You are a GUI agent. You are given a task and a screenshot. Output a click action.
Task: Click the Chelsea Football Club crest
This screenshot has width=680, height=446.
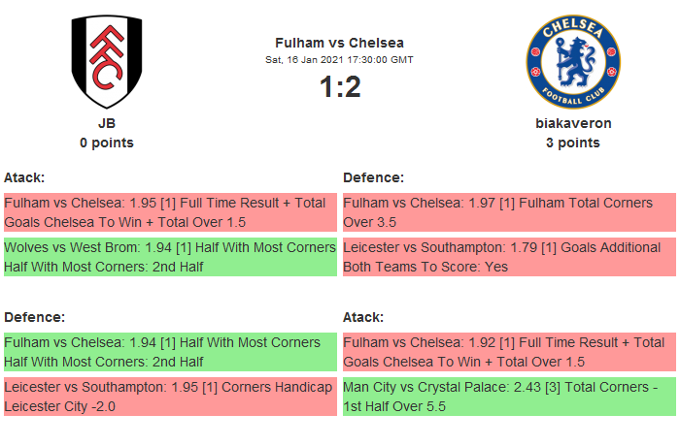572,62
